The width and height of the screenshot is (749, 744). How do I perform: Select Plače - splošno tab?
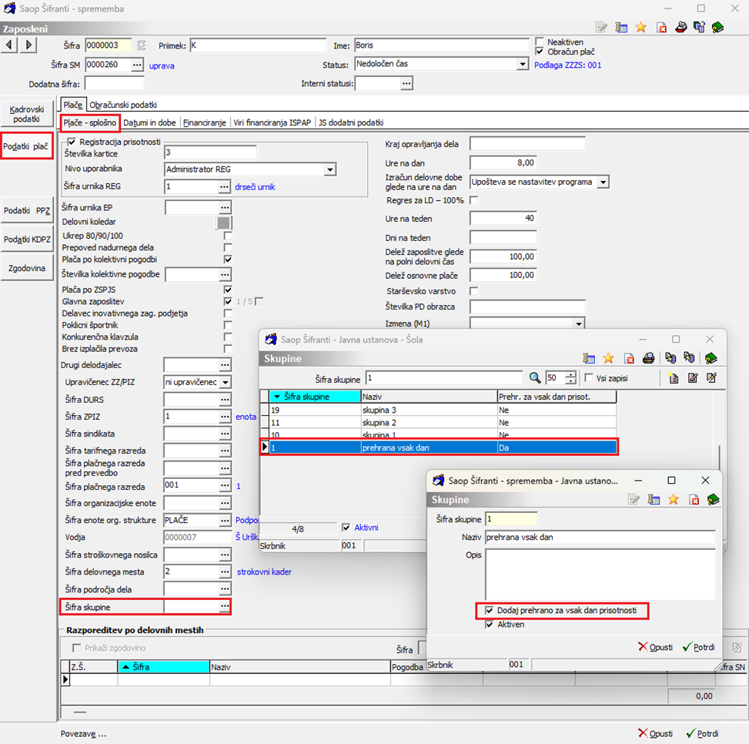pyautogui.click(x=90, y=122)
